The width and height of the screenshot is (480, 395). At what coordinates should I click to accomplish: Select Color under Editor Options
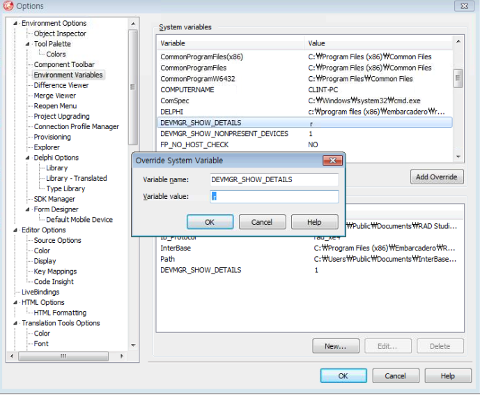[42, 251]
